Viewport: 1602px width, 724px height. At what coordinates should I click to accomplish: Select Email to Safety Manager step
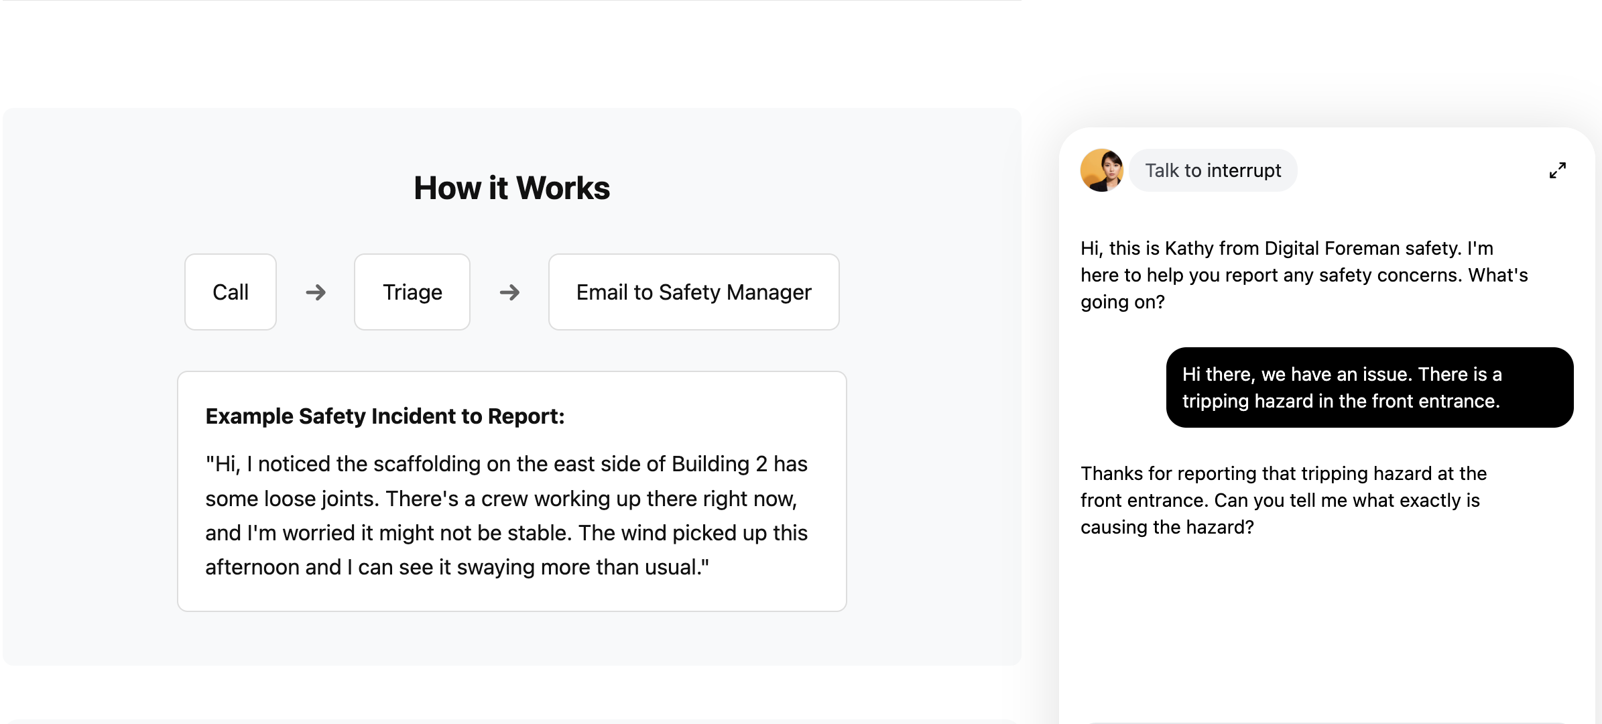pyautogui.click(x=694, y=292)
